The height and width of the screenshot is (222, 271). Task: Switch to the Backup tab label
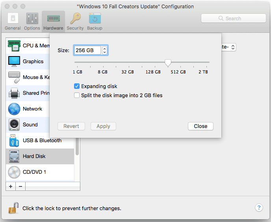click(x=95, y=28)
